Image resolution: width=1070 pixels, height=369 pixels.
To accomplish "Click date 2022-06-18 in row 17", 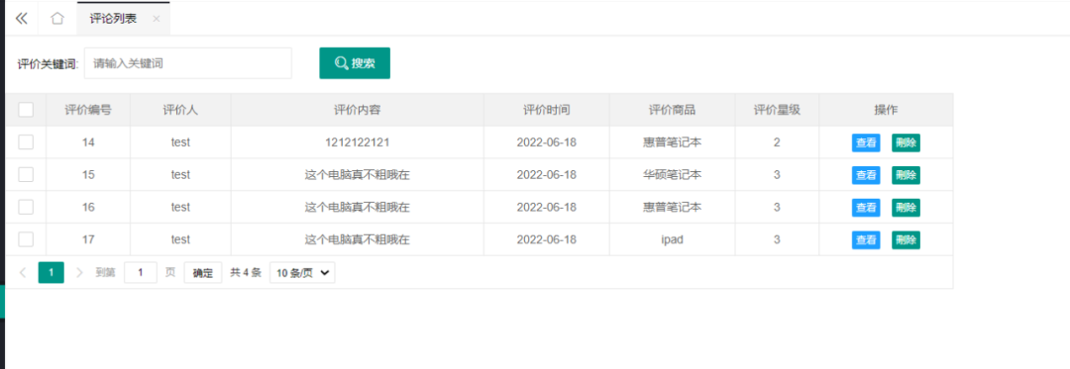I will (x=547, y=239).
